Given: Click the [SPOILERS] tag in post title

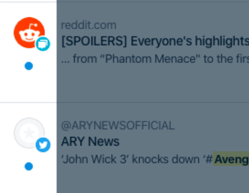Looking at the screenshot, I should 94,42.
